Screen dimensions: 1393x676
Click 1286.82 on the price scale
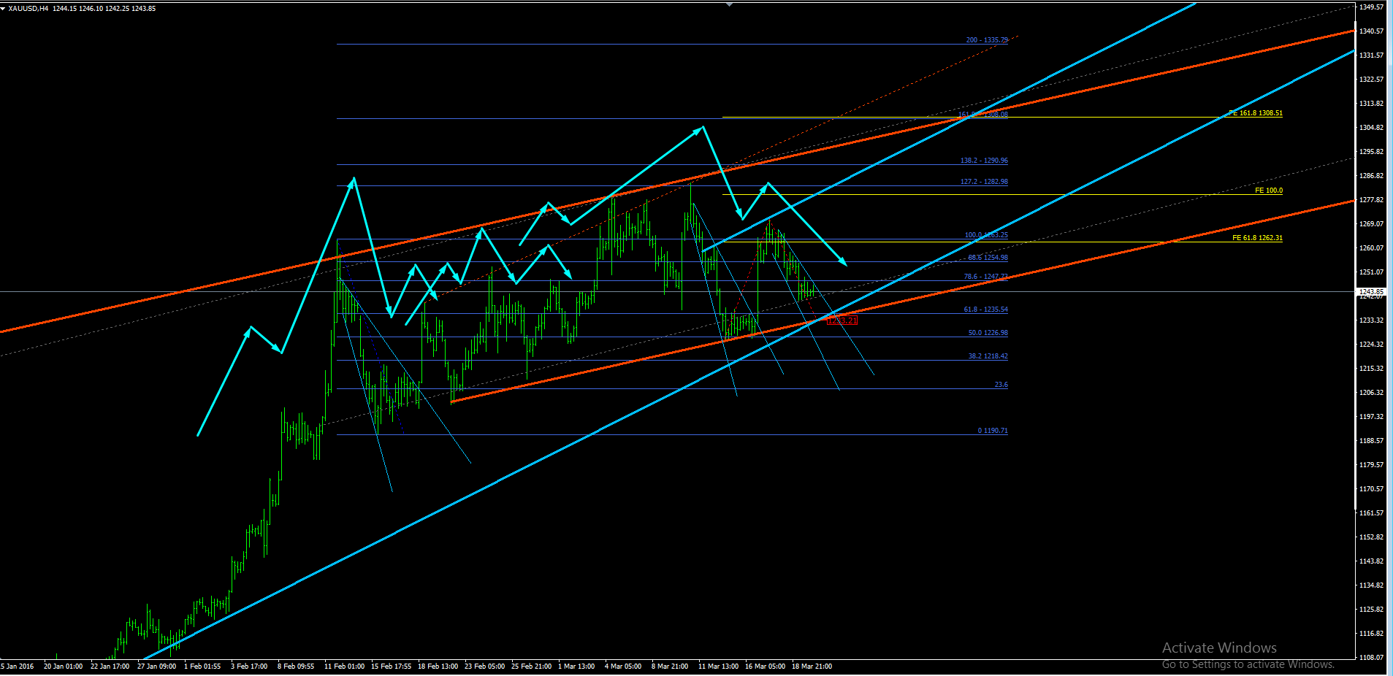(1371, 176)
